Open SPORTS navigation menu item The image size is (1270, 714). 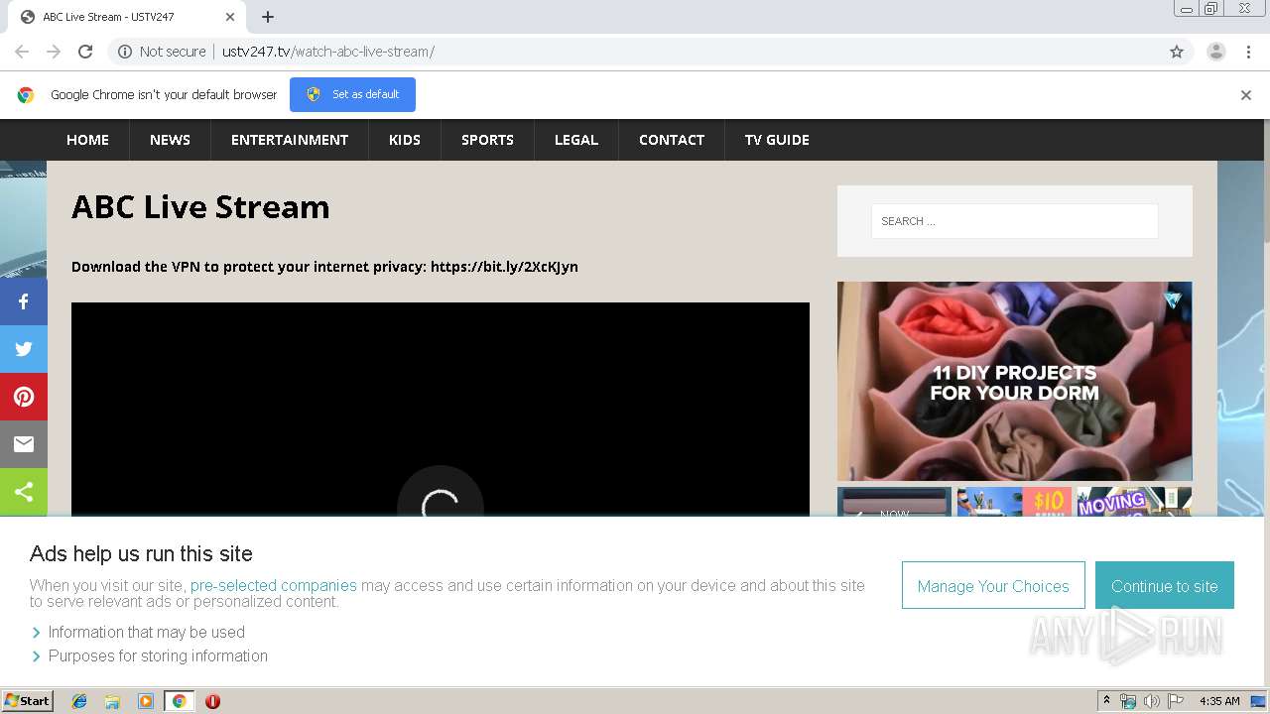pyautogui.click(x=487, y=140)
